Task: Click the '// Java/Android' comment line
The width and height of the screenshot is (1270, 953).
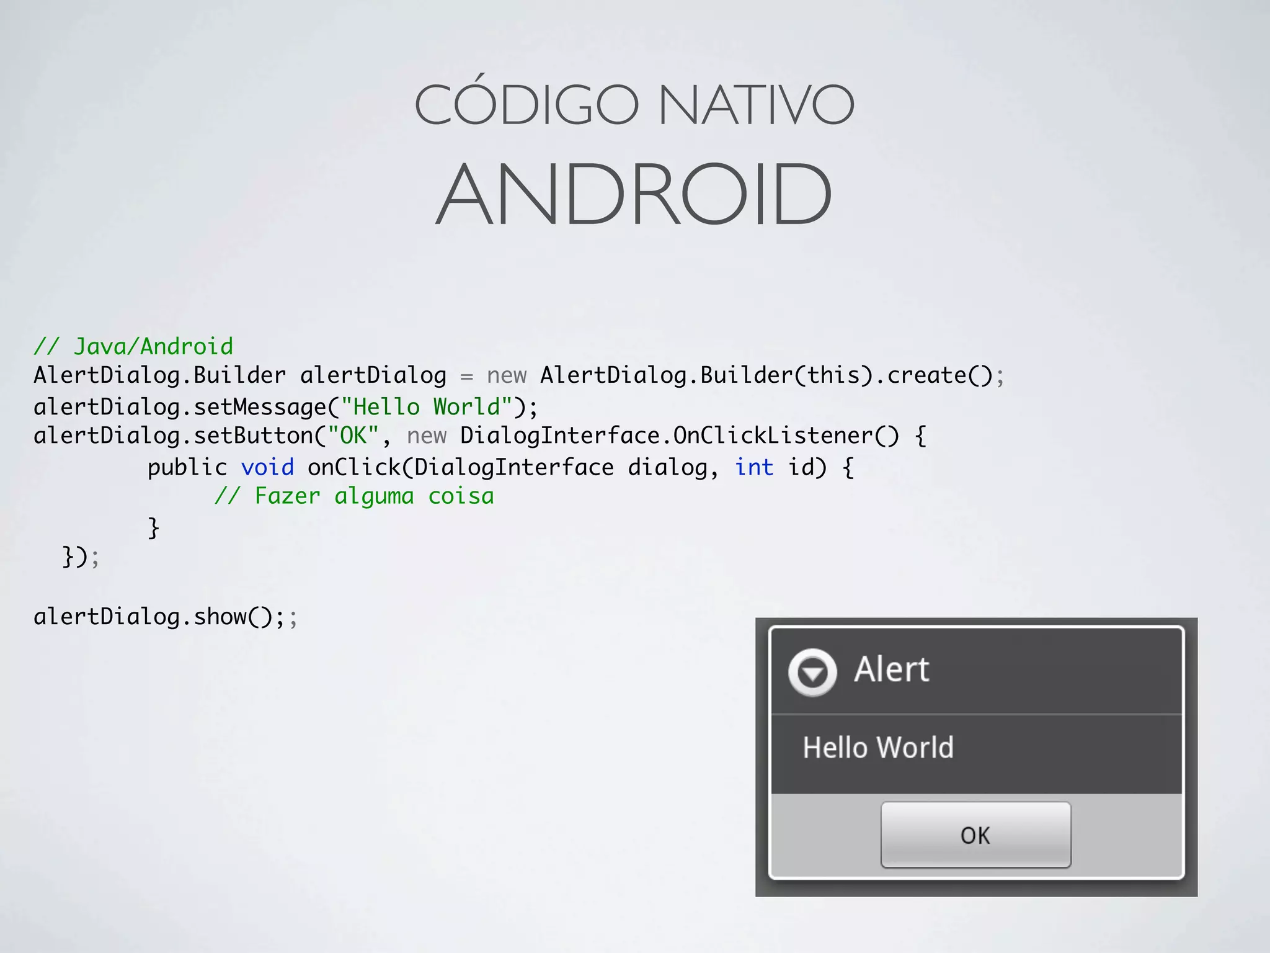Action: point(134,346)
